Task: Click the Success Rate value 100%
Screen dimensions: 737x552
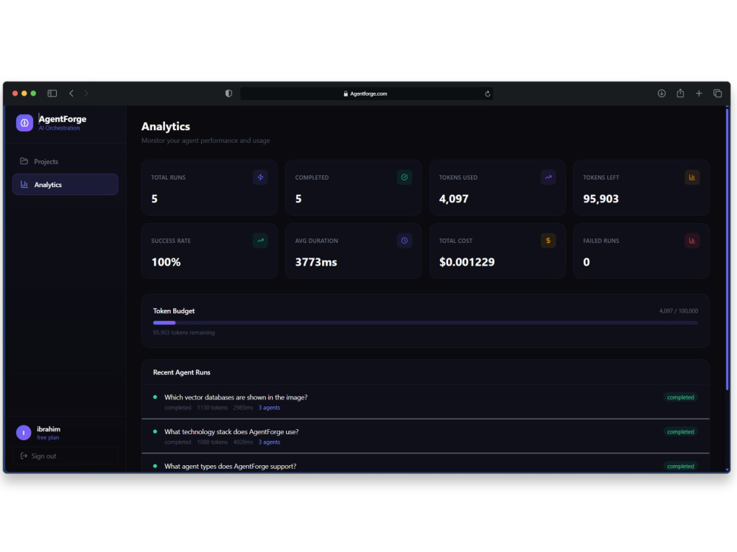Action: (x=166, y=262)
